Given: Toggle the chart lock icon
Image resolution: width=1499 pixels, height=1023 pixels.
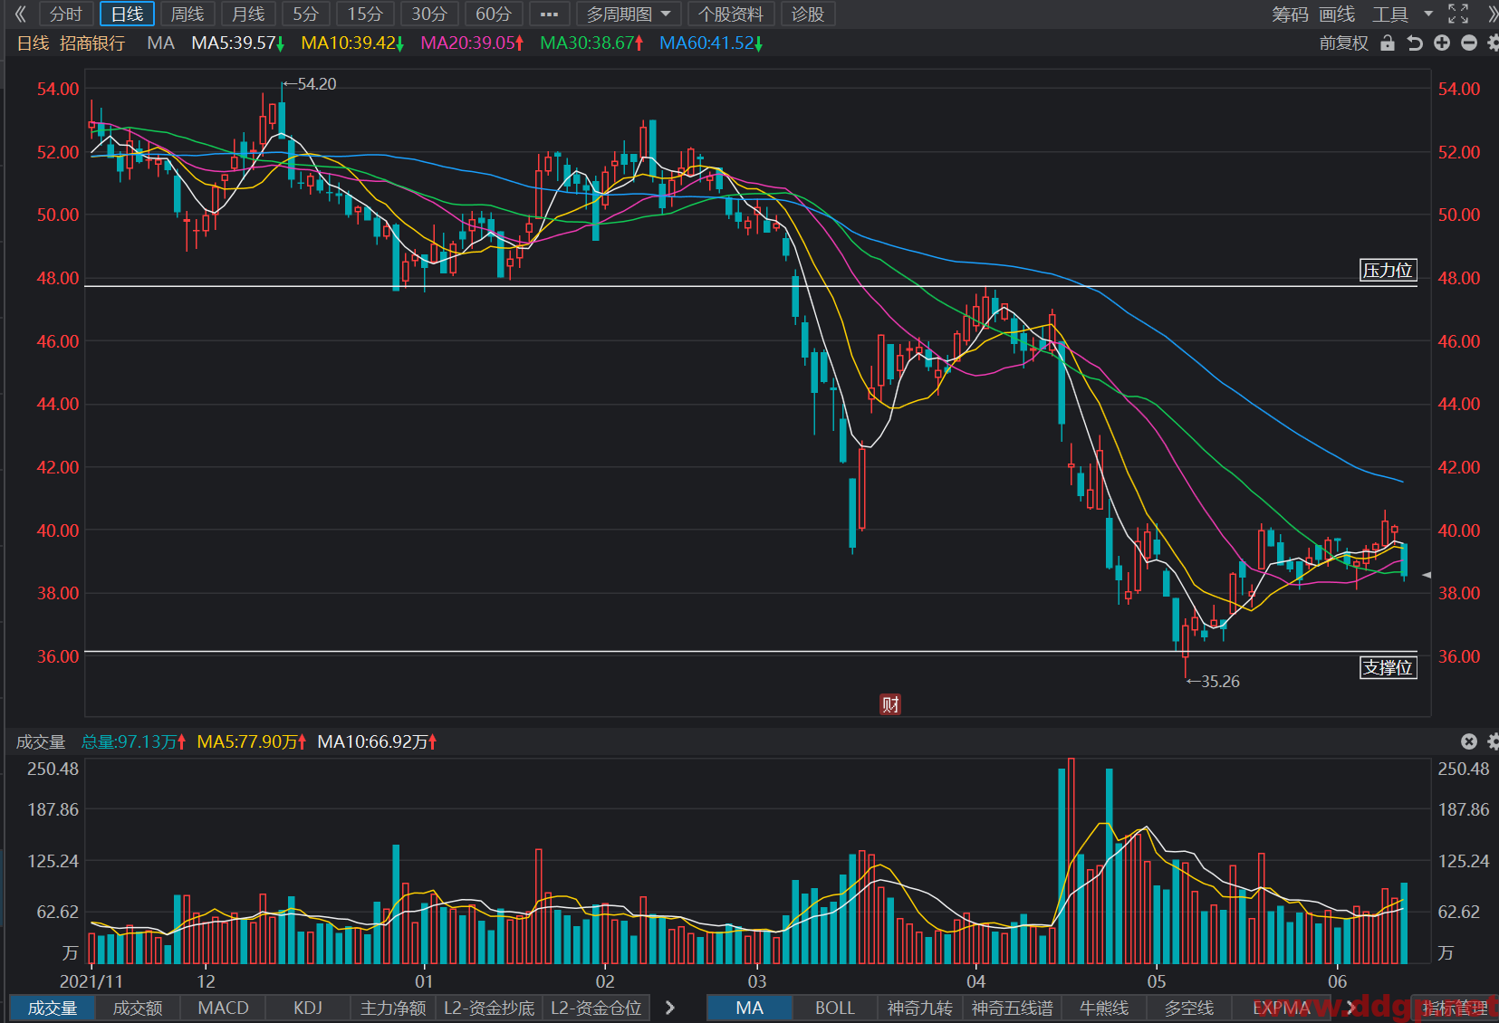Looking at the screenshot, I should [x=1388, y=43].
